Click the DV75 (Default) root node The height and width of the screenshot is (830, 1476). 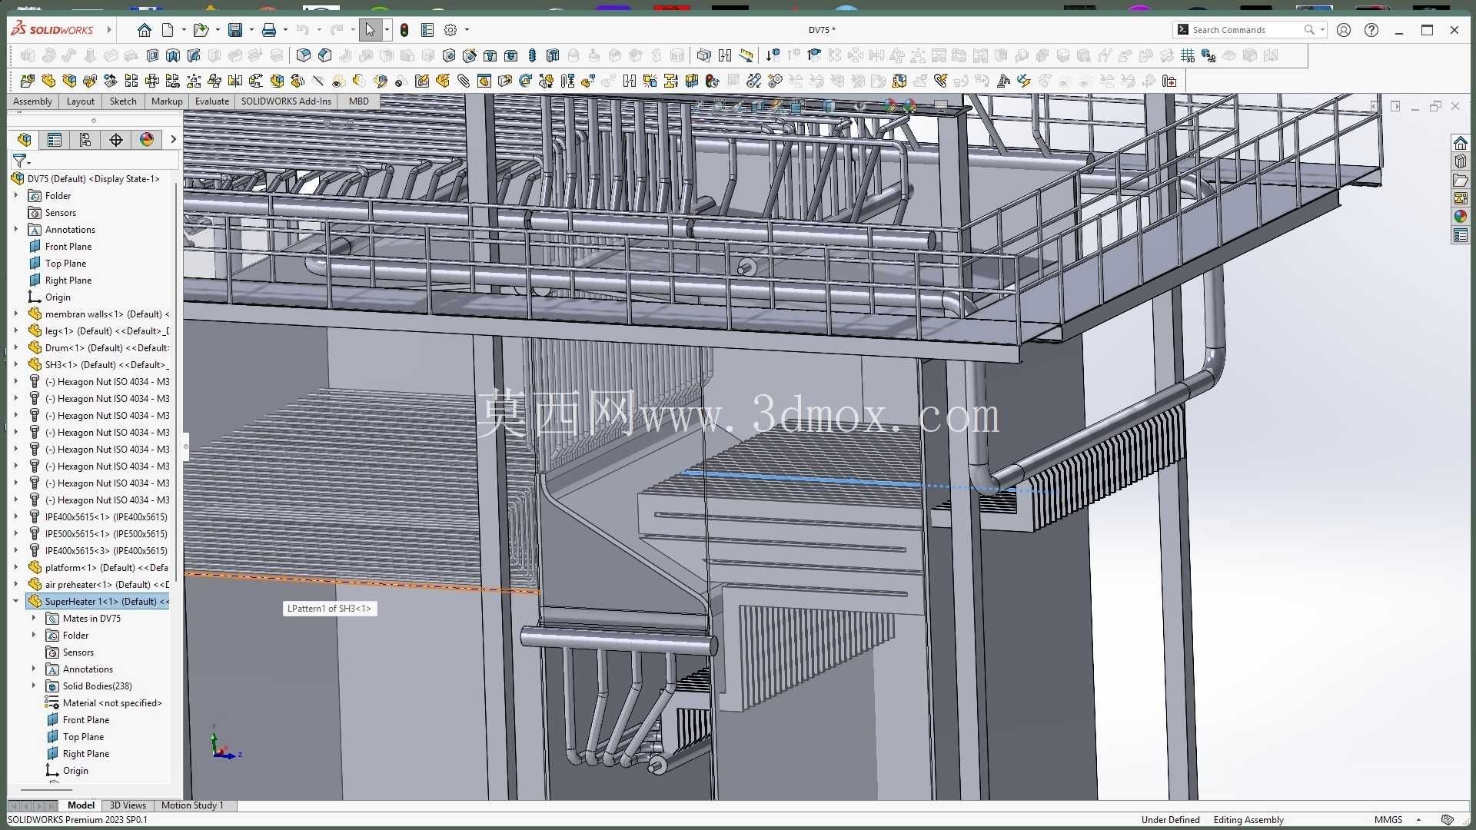click(x=93, y=178)
